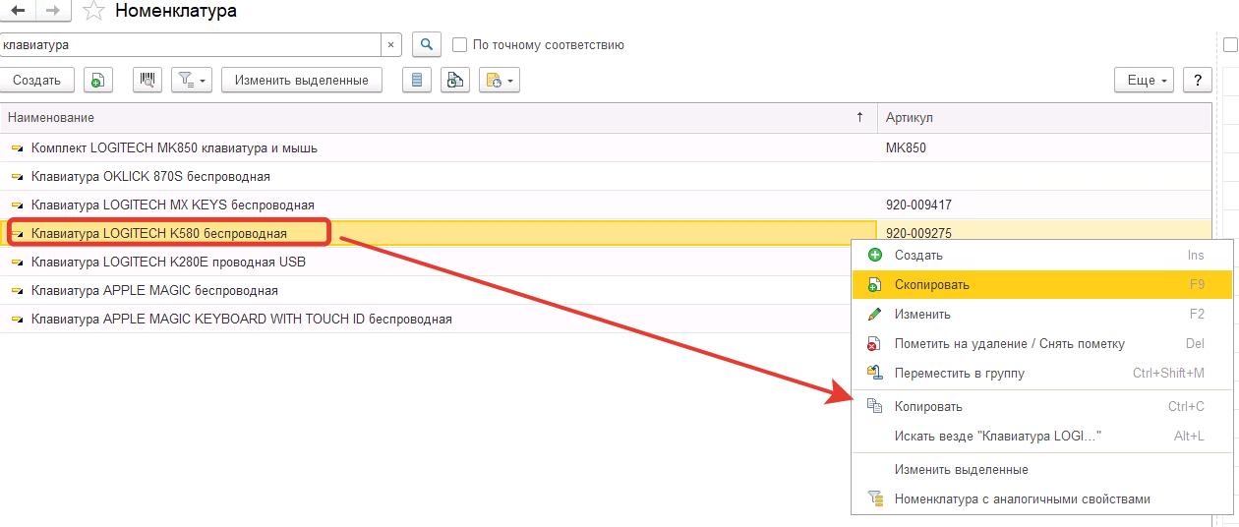Run search with the magnifier button
The height and width of the screenshot is (527, 1239).
(x=426, y=44)
